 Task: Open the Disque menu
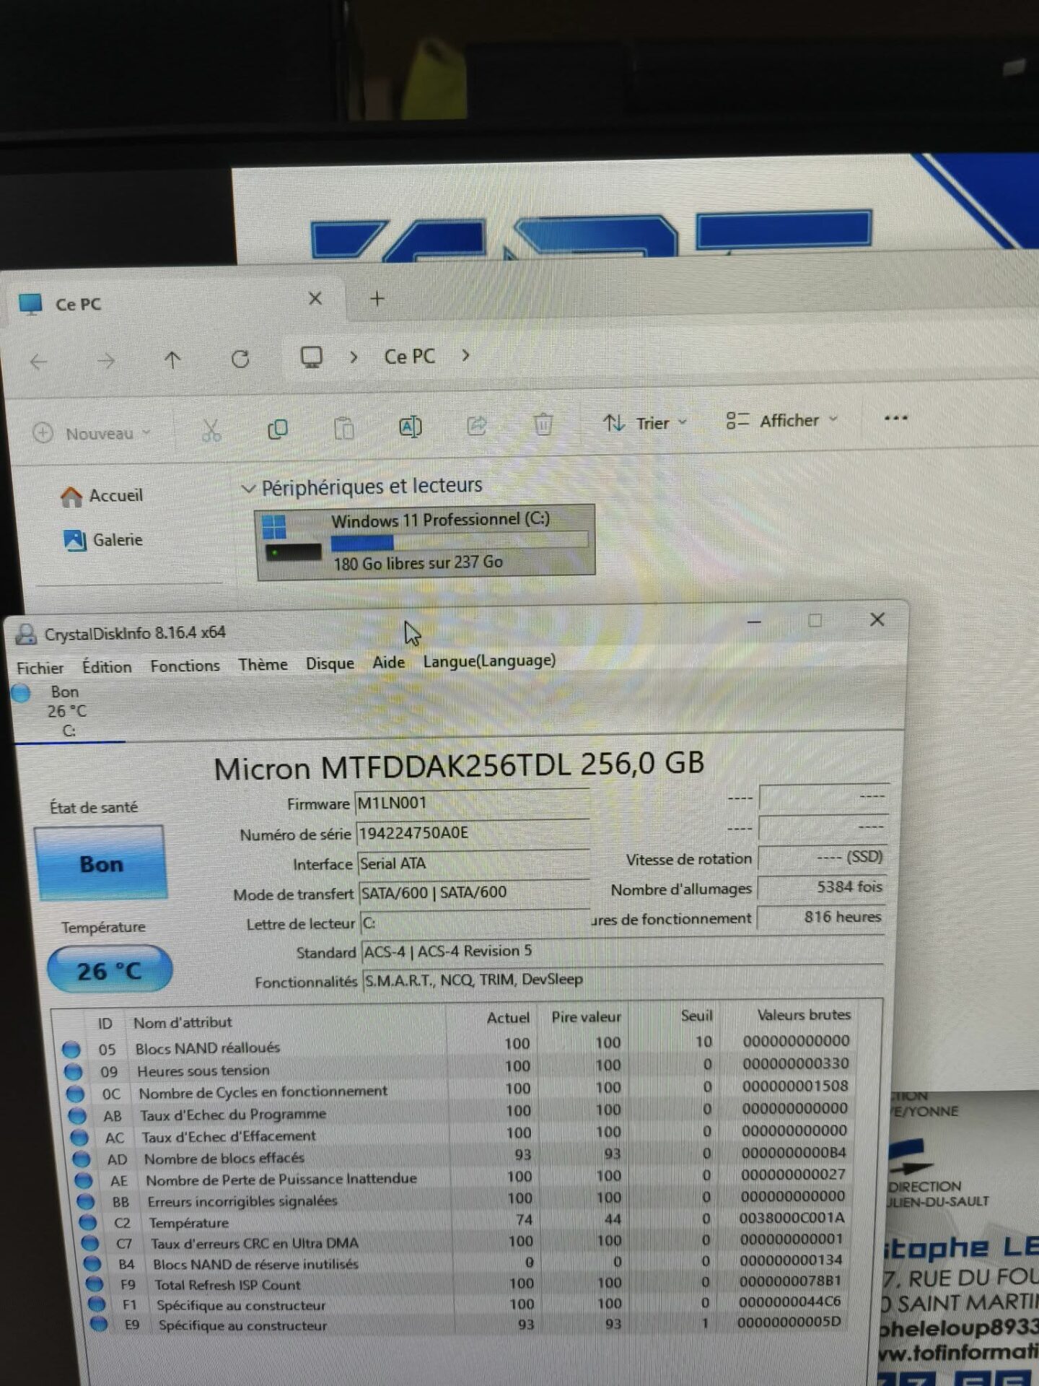pyautogui.click(x=330, y=663)
